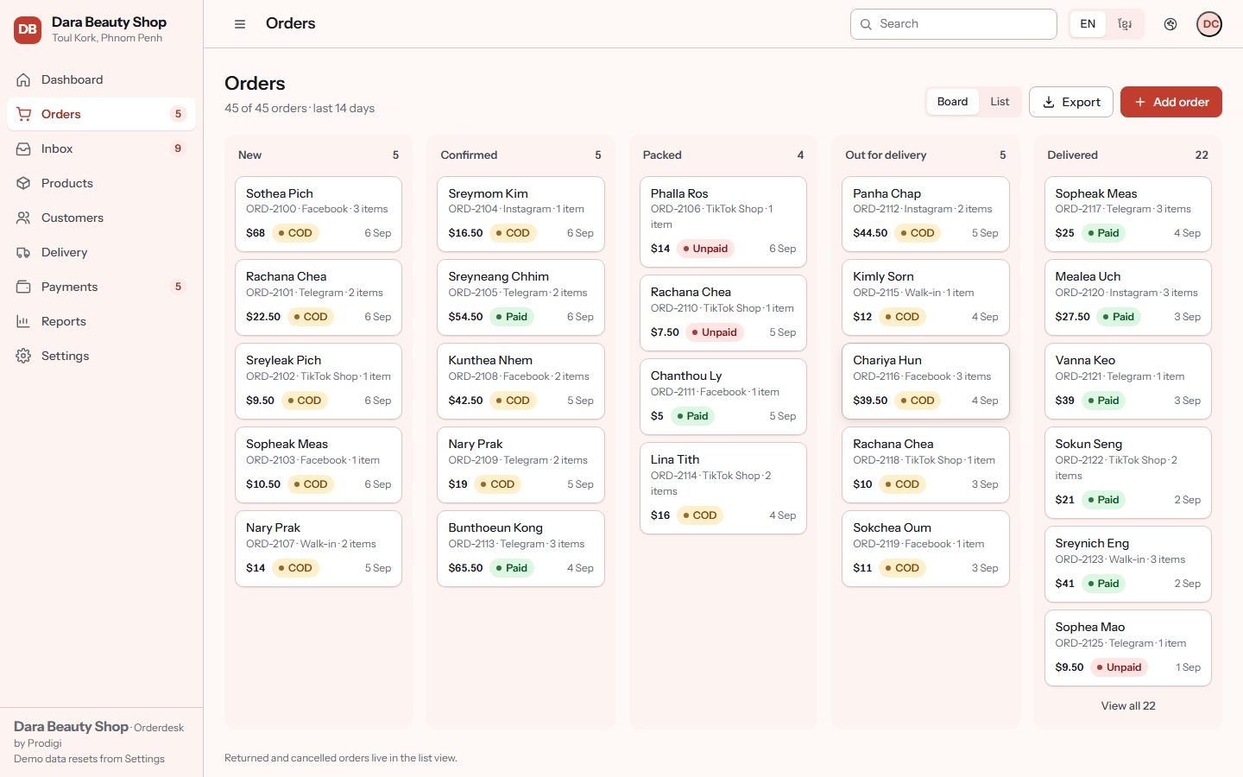Click the Out for delivery column header
Viewport: 1243px width, 777px height.
(x=925, y=155)
